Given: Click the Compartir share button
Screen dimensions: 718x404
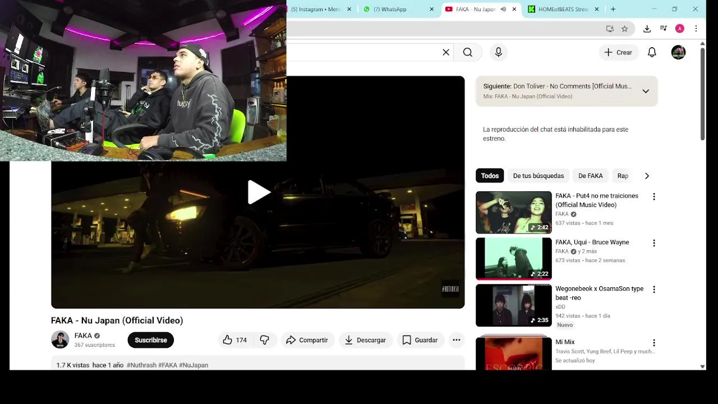Looking at the screenshot, I should pyautogui.click(x=307, y=340).
